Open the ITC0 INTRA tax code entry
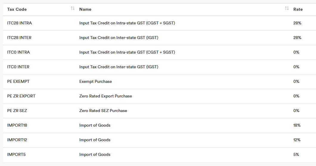 18,52
